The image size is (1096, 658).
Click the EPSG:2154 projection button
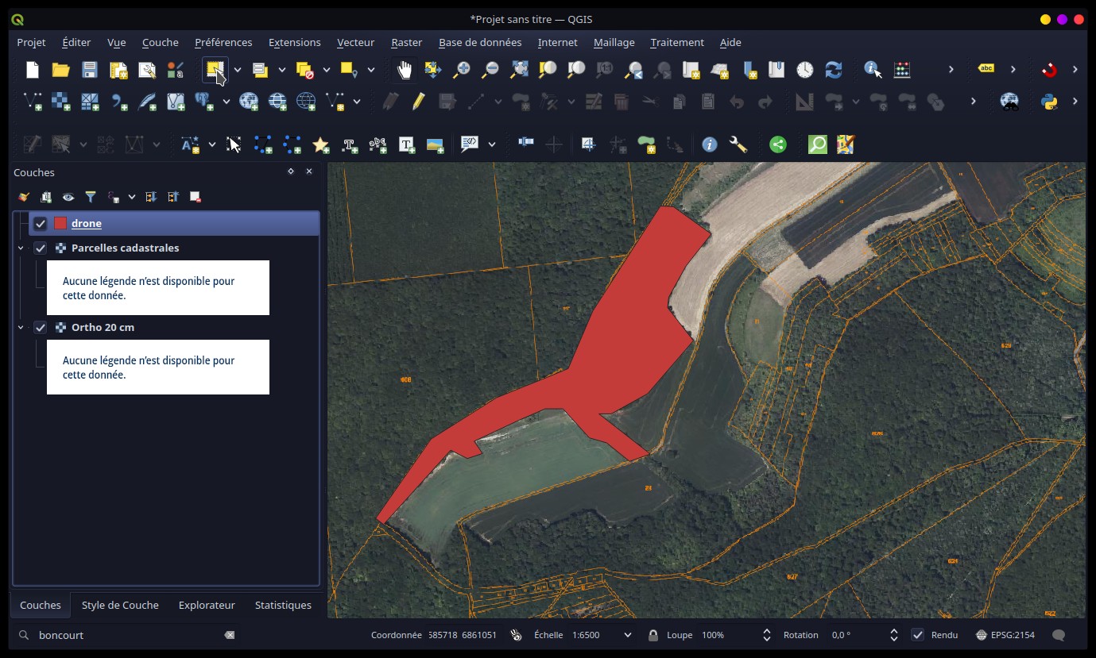1005,635
